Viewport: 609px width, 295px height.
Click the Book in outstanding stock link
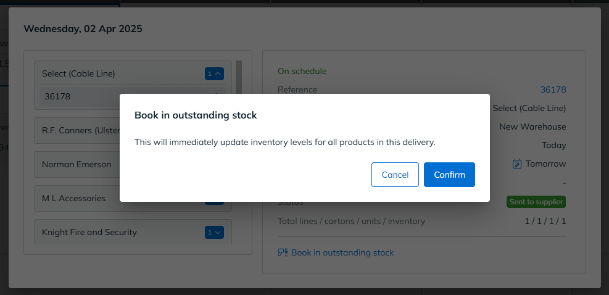(342, 252)
